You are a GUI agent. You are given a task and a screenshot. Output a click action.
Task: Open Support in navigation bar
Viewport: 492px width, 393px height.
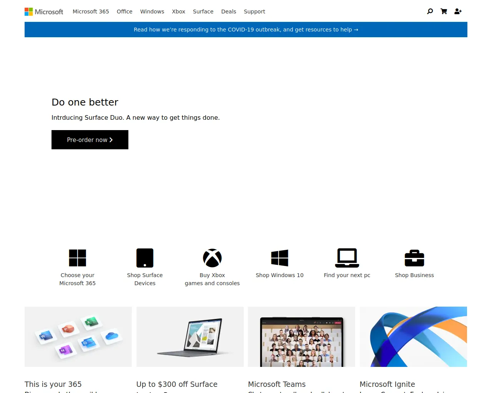coord(254,12)
